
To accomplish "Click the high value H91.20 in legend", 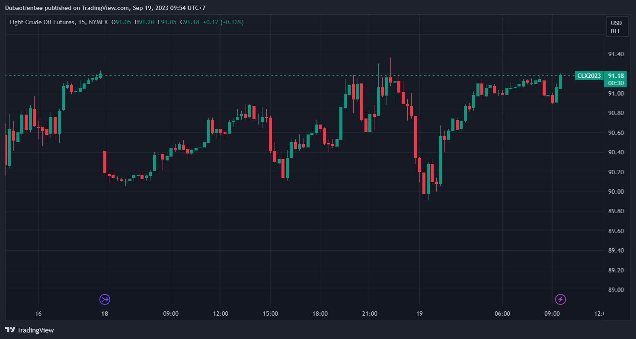I will pyautogui.click(x=144, y=22).
